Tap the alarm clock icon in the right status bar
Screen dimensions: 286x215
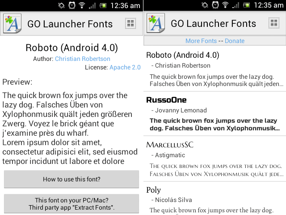(x=215, y=5)
